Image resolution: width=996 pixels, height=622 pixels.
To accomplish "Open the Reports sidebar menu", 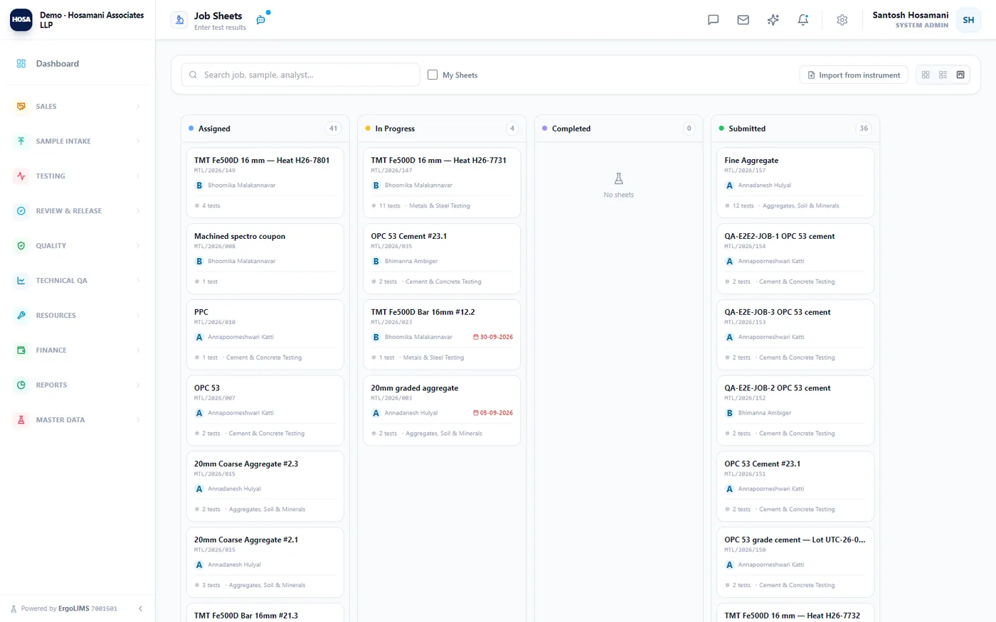I will click(x=78, y=385).
